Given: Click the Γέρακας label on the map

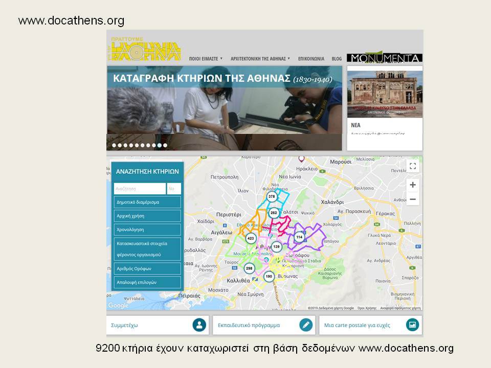Looking at the screenshot, I should (385, 214).
